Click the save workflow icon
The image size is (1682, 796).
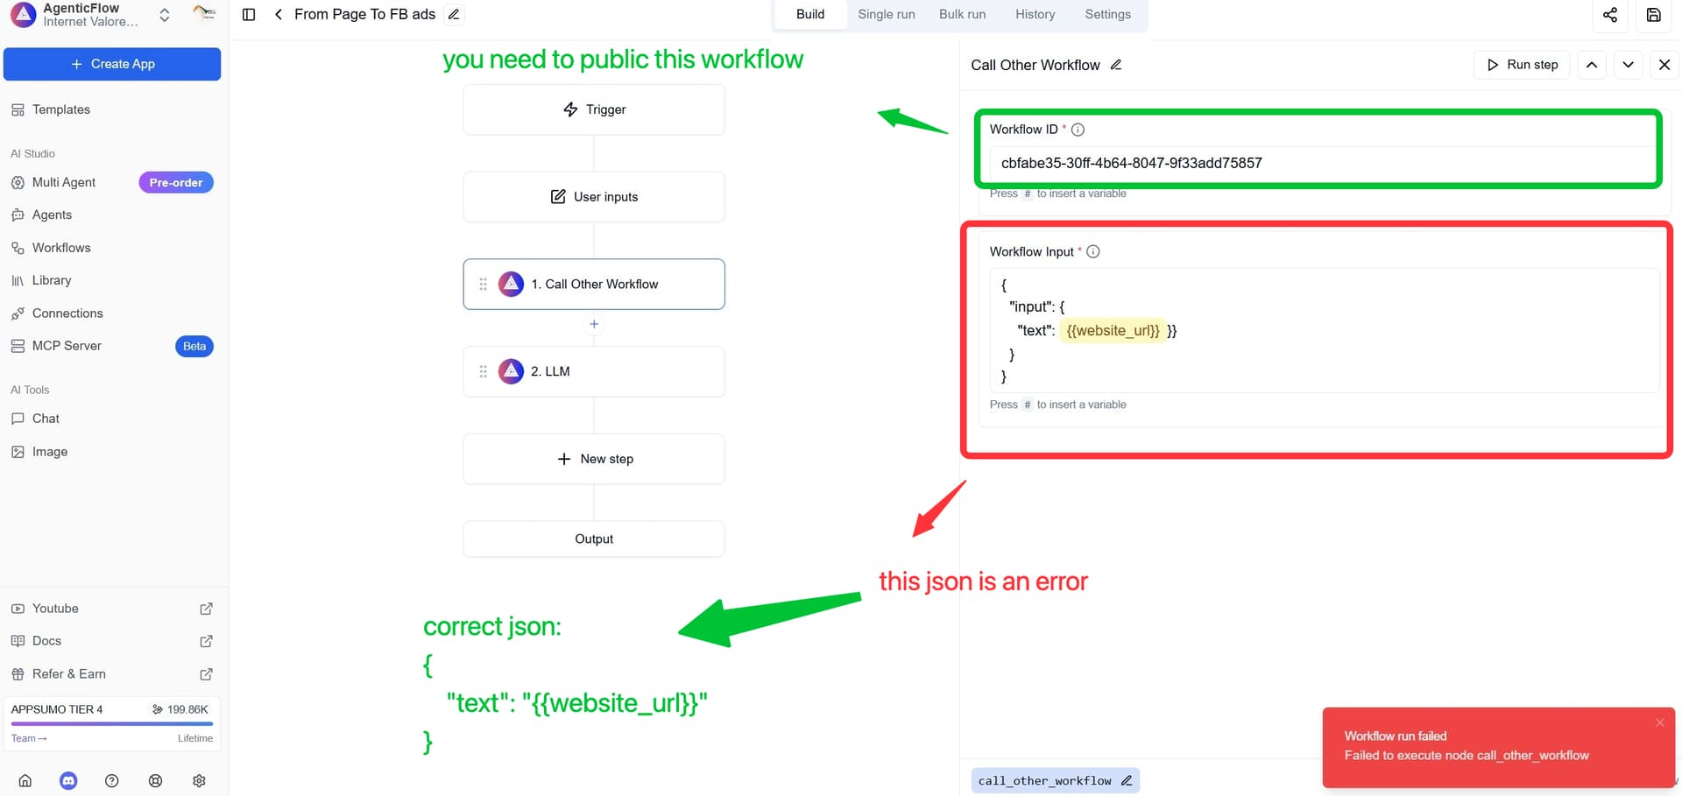coord(1654,15)
